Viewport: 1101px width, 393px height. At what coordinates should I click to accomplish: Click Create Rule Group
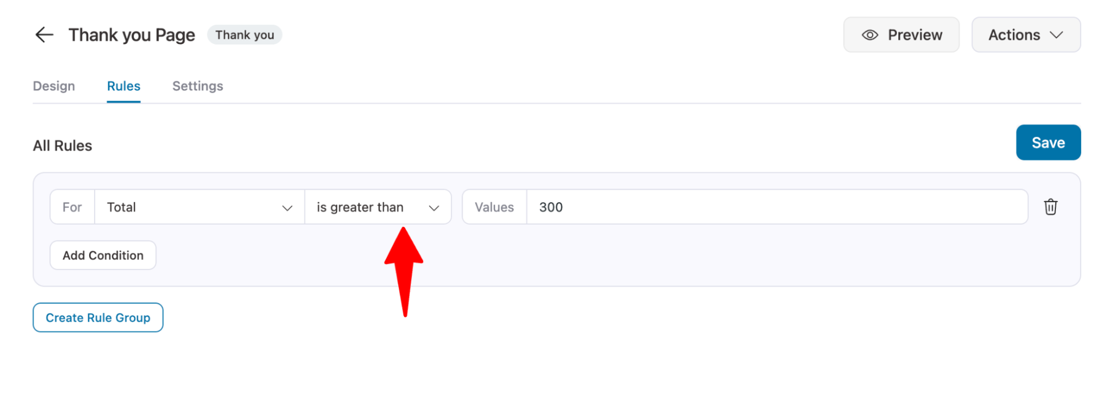coord(98,317)
